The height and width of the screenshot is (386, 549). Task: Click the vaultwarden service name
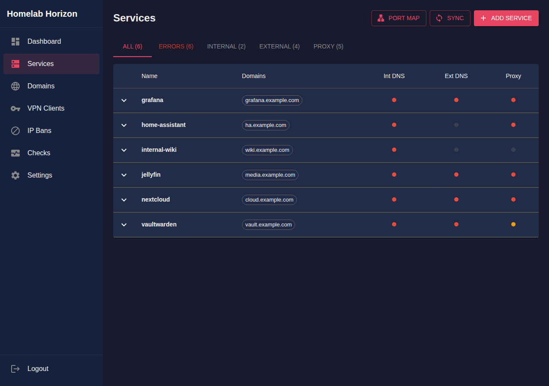(159, 224)
